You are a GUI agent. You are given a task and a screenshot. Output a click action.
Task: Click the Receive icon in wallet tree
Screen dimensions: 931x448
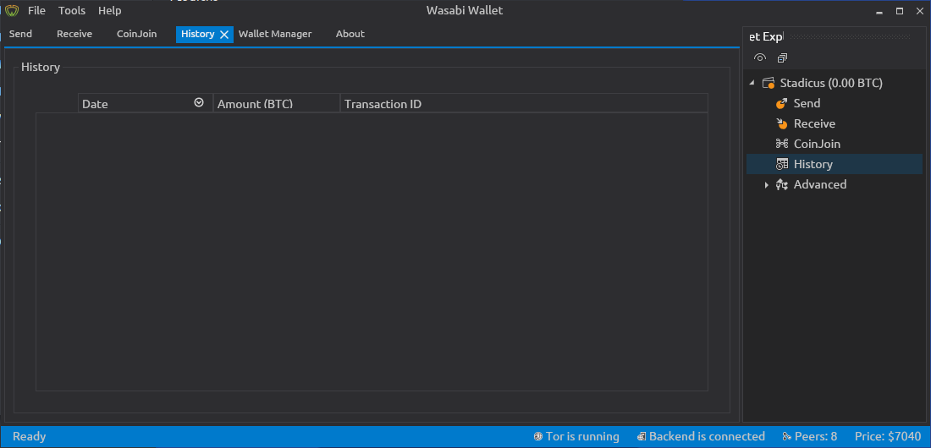(x=781, y=123)
